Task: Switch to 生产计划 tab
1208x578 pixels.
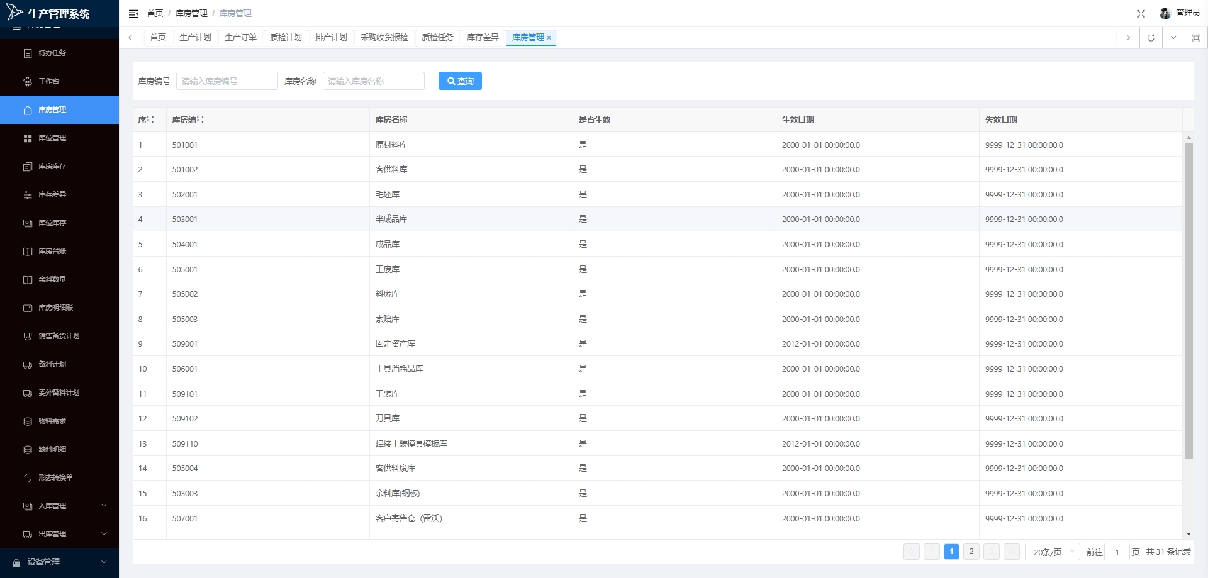Action: [195, 38]
